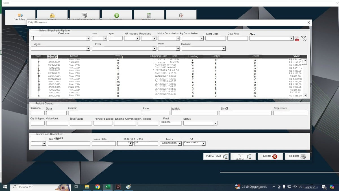Click the Delete button
Screen dimensions: 339x191
click(270, 156)
